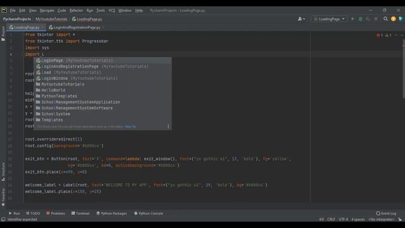Click the Next Tip link in completion popup

pyautogui.click(x=130, y=127)
